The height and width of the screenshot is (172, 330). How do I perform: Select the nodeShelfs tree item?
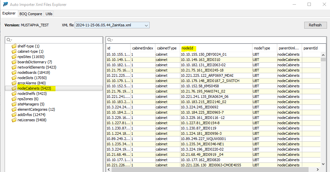[x=32, y=94]
